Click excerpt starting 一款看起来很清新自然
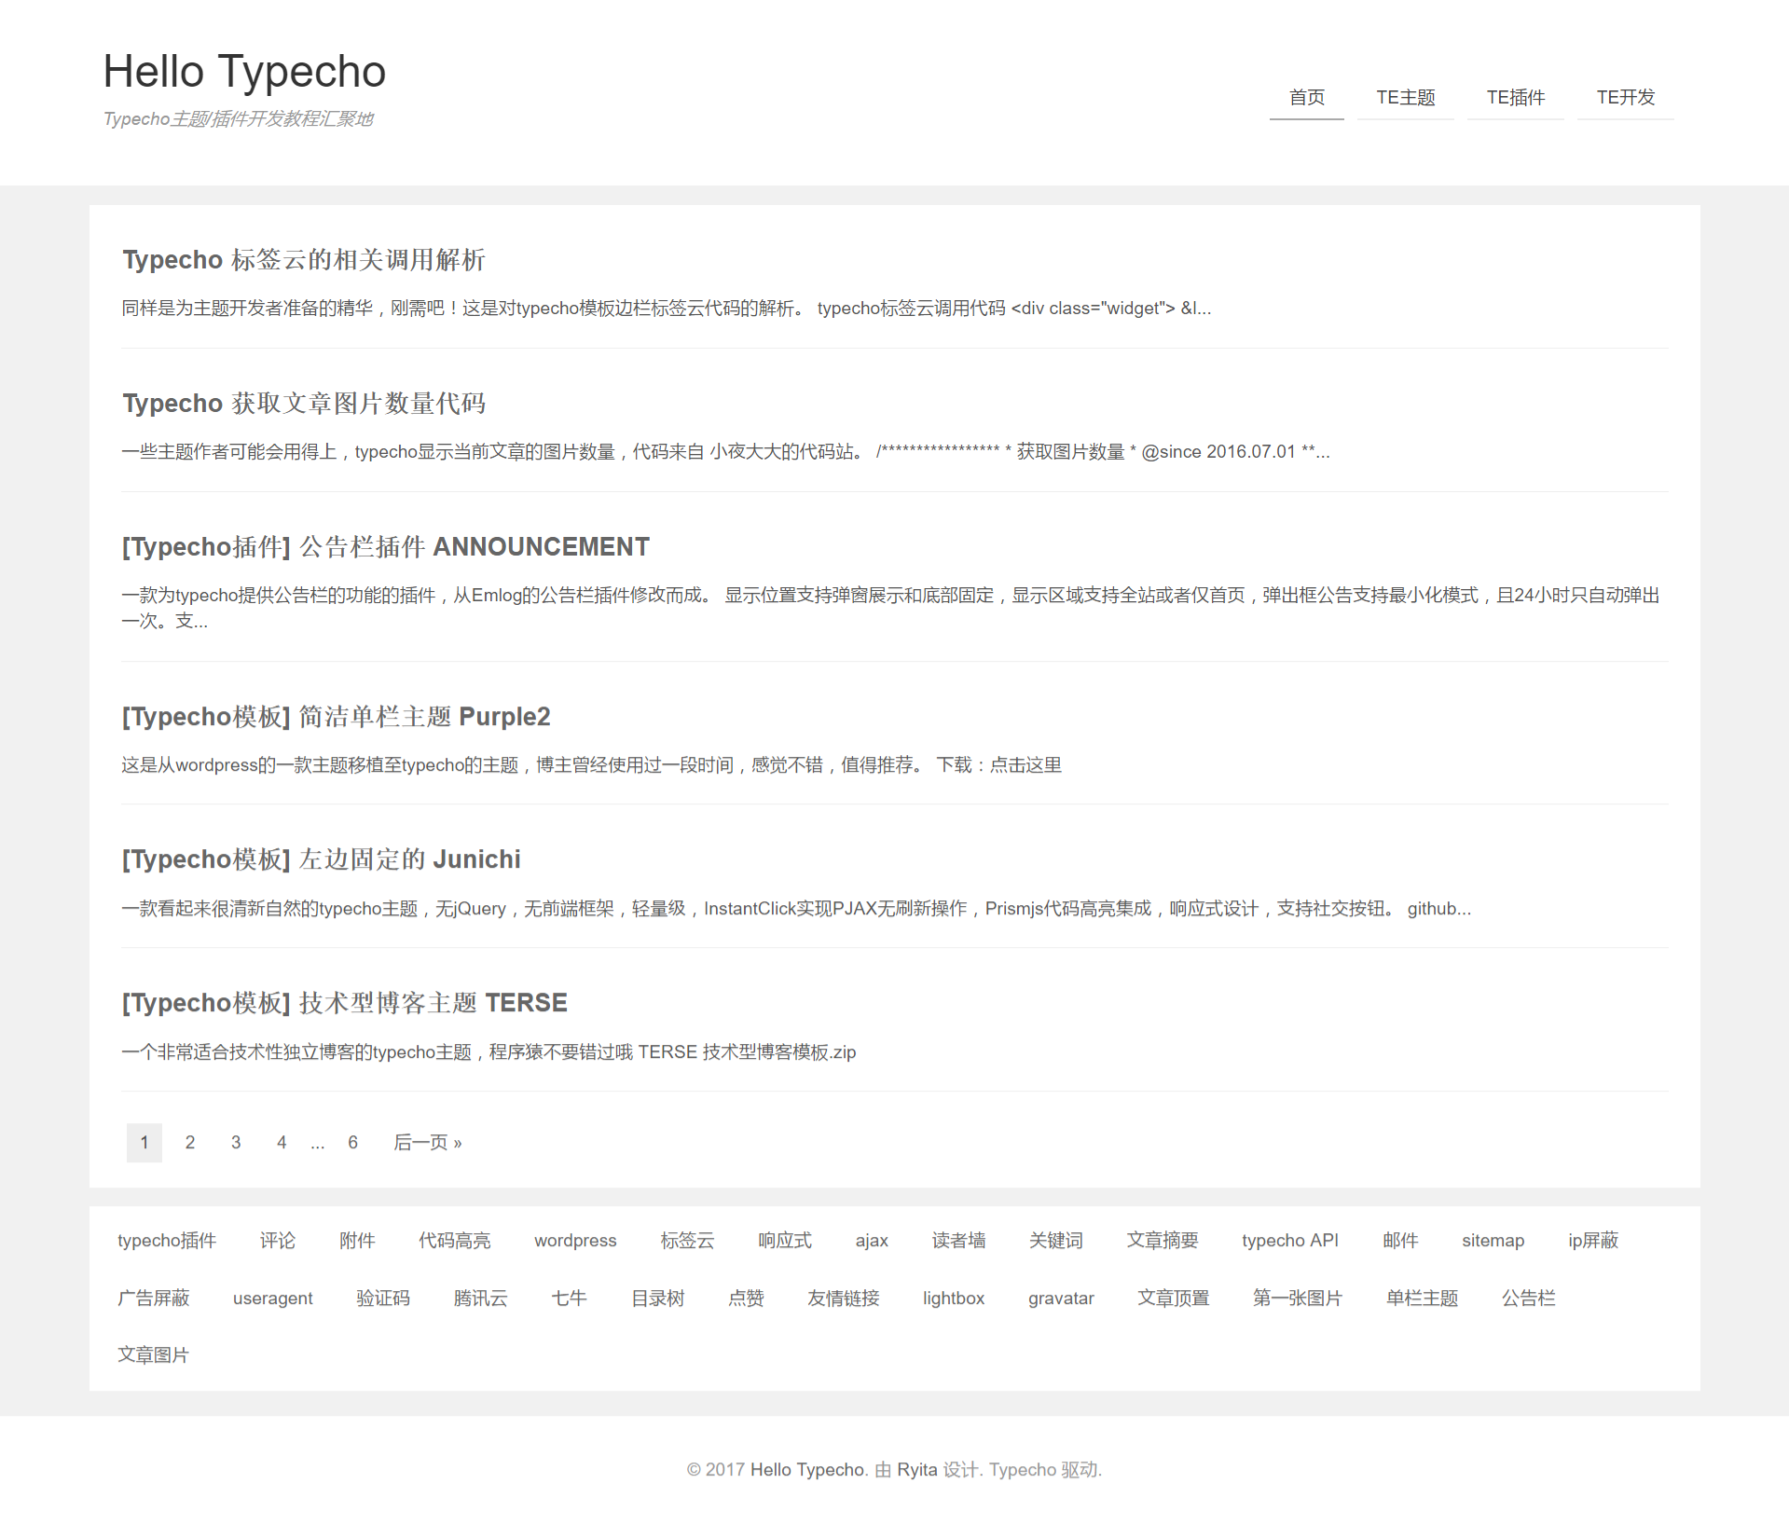 [x=796, y=909]
